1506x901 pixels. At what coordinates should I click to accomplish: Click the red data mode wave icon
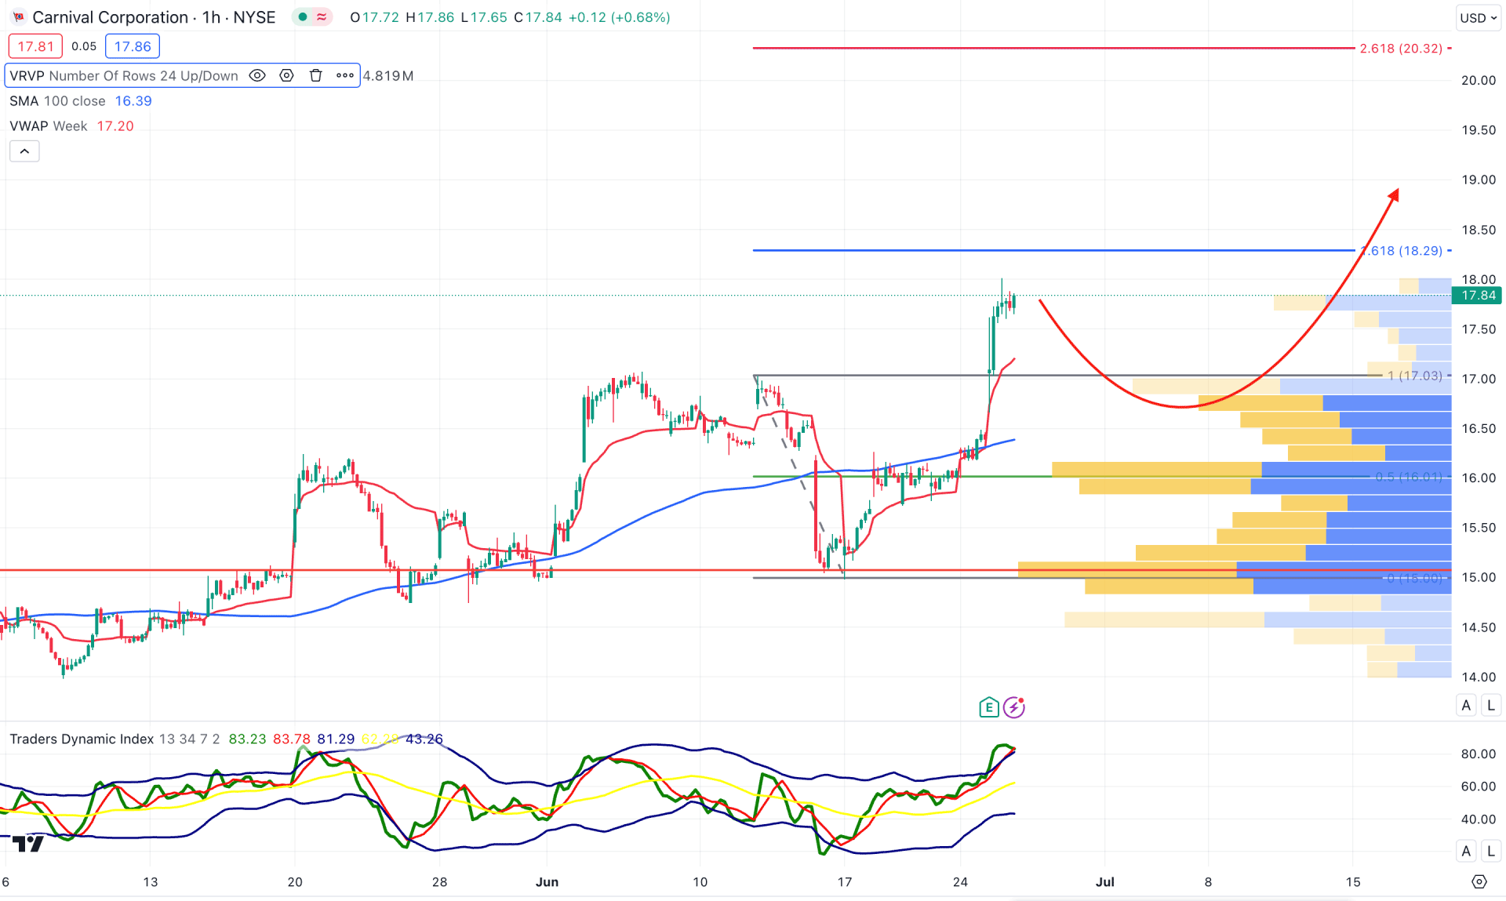(x=322, y=17)
